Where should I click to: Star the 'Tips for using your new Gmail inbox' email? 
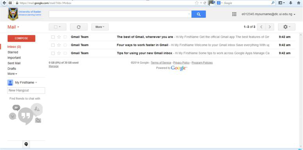click(59, 53)
